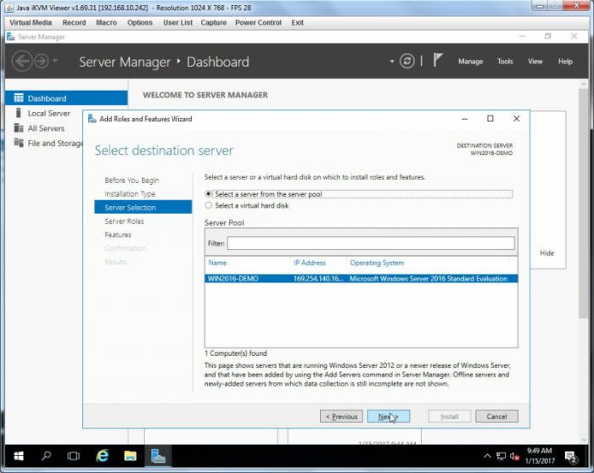Open the Options menu
Screen dimensions: 594x473
click(140, 23)
